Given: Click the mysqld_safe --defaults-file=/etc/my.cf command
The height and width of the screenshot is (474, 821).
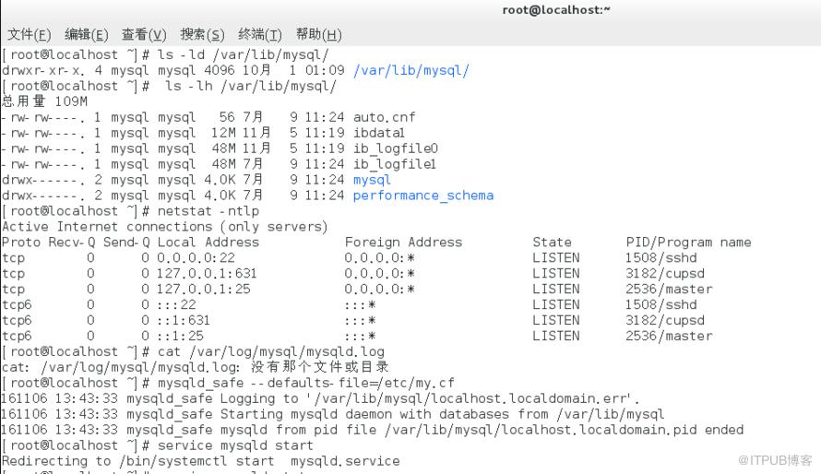Looking at the screenshot, I should pyautogui.click(x=305, y=384).
